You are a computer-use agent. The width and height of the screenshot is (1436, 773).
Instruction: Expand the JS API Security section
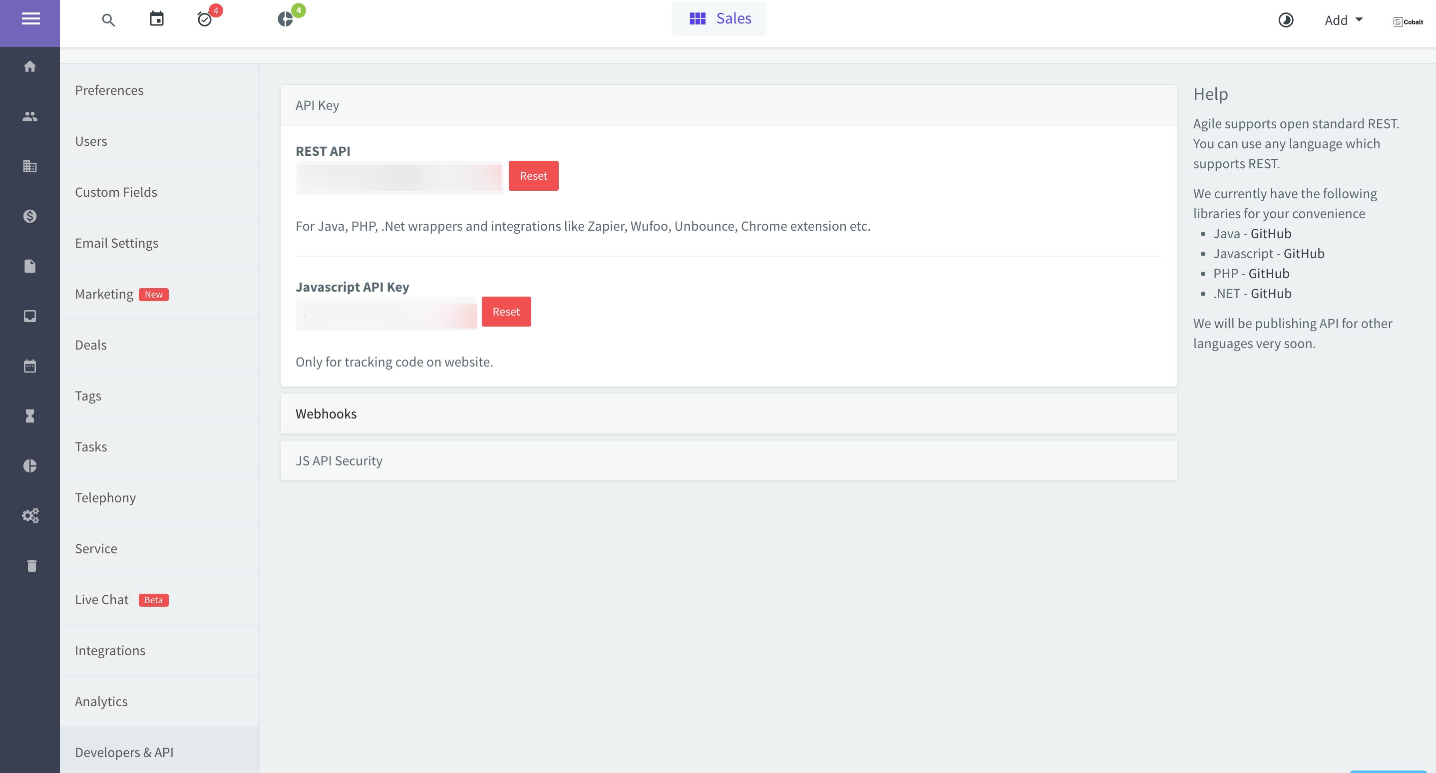[339, 460]
